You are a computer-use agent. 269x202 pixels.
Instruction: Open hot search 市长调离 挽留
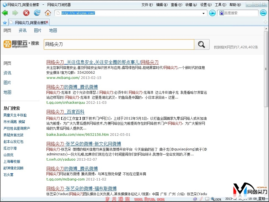coord(14,122)
